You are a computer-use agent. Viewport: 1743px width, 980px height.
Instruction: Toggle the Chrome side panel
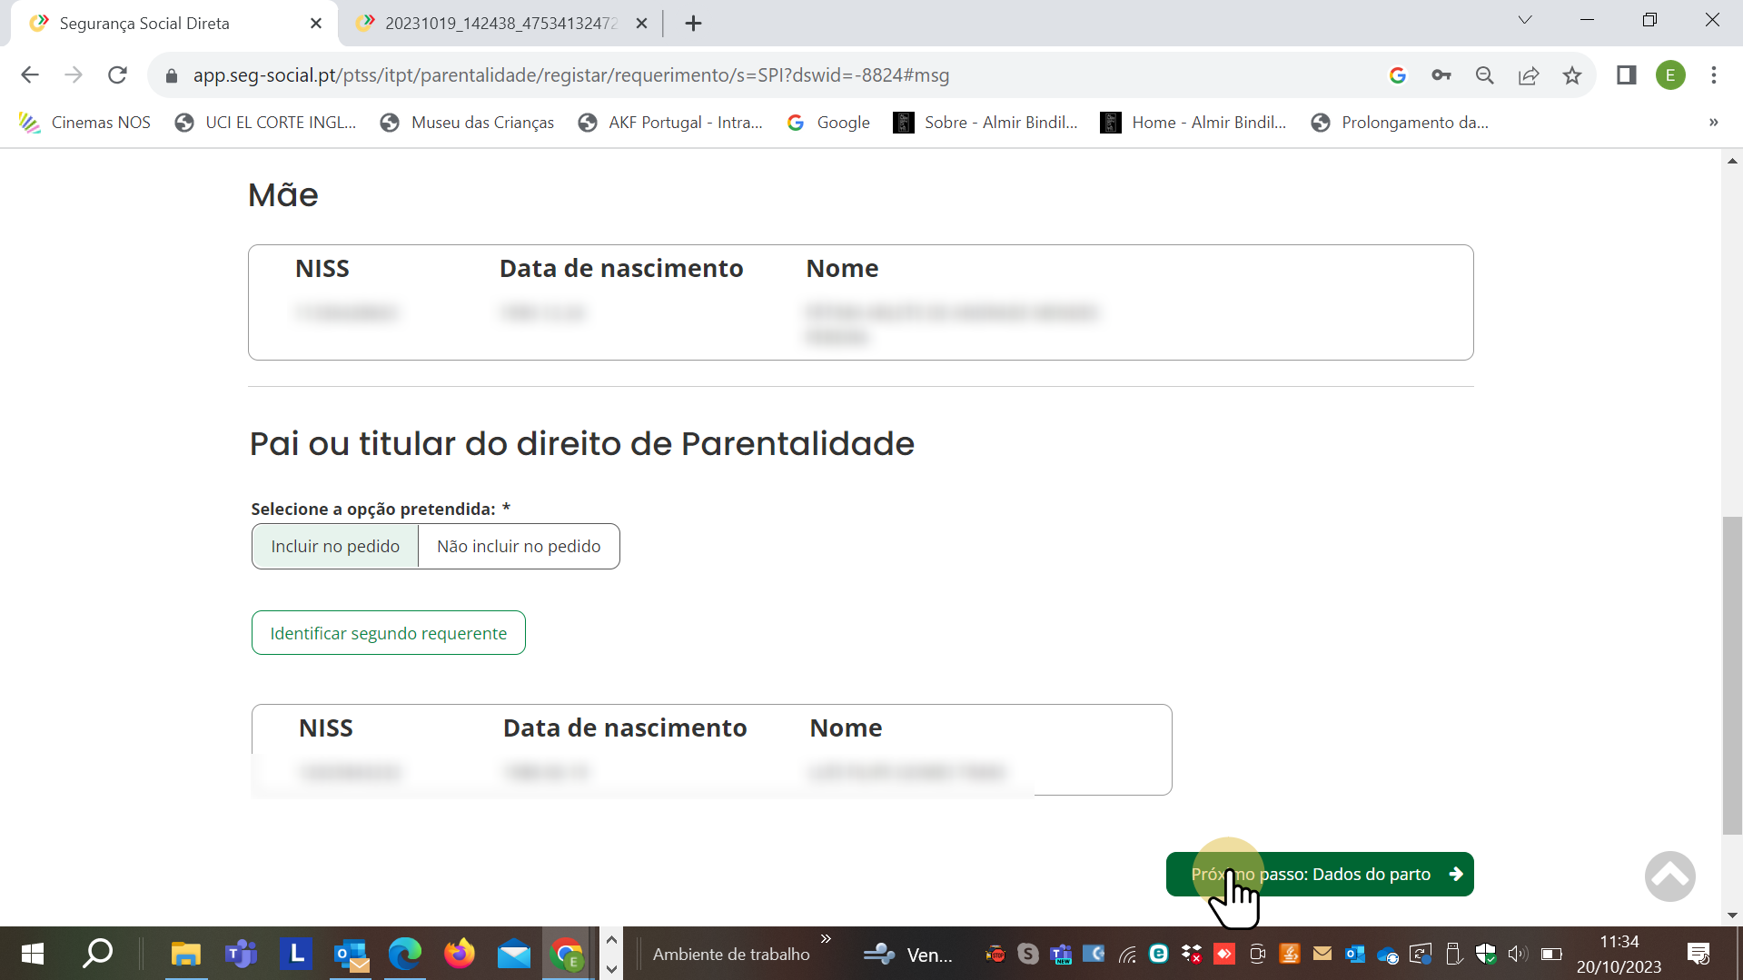1625,75
